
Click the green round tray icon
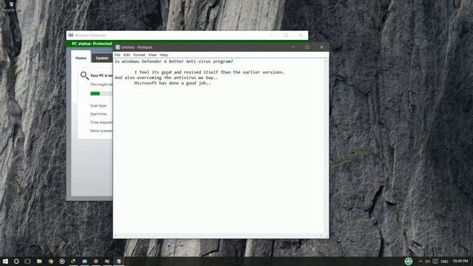pyautogui.click(x=409, y=261)
